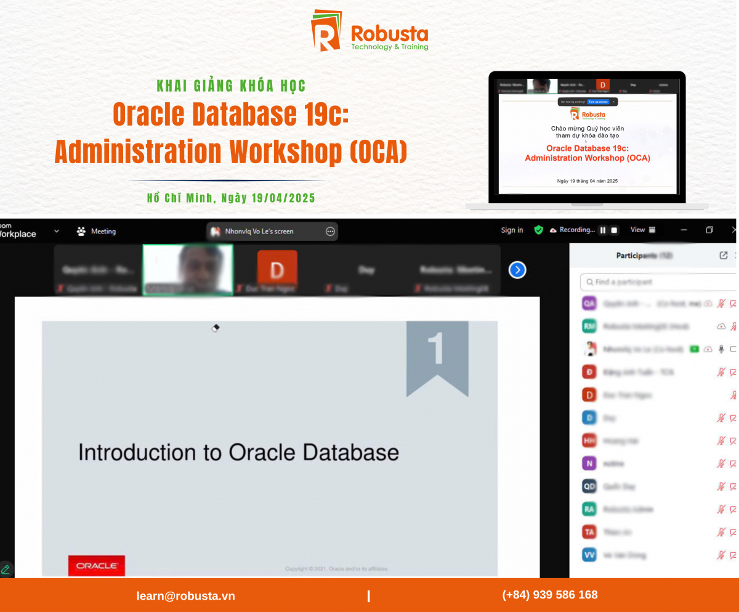739x612 pixels.
Task: Click the learn@robusta.vn email link
Action: [x=185, y=596]
